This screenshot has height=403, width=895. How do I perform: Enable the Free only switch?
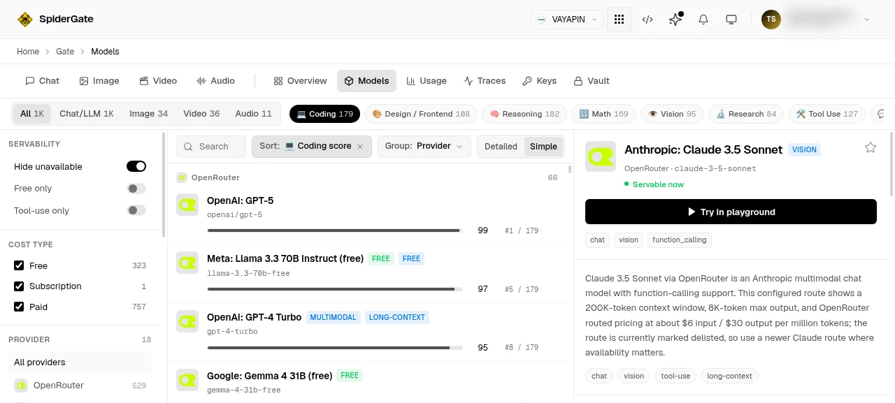click(x=136, y=189)
